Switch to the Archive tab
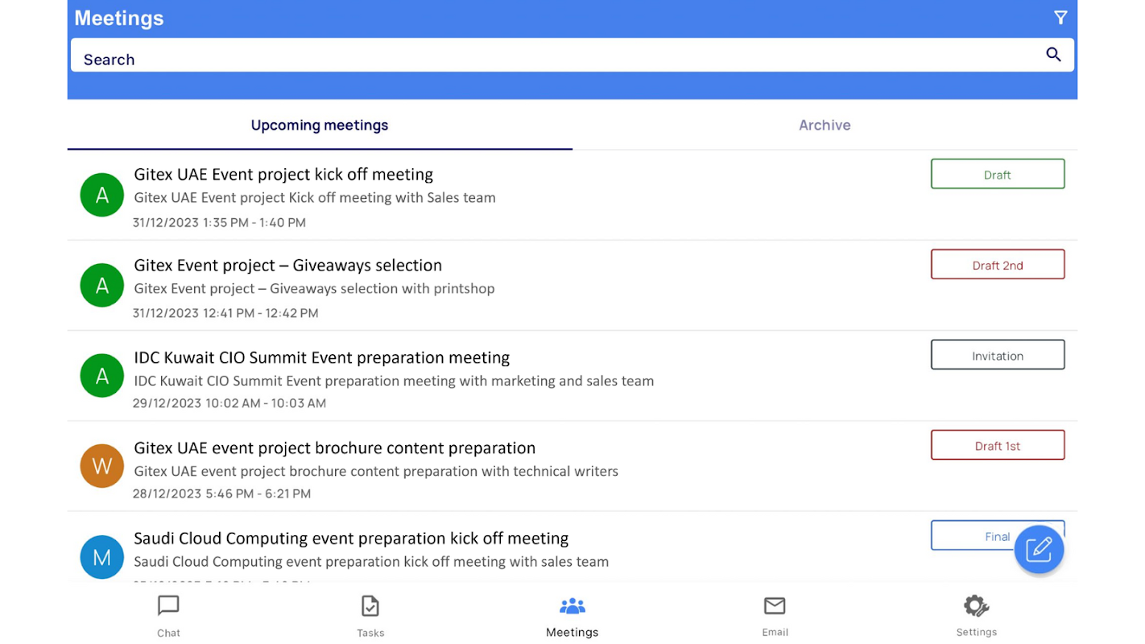This screenshot has height=644, width=1145. tap(825, 125)
